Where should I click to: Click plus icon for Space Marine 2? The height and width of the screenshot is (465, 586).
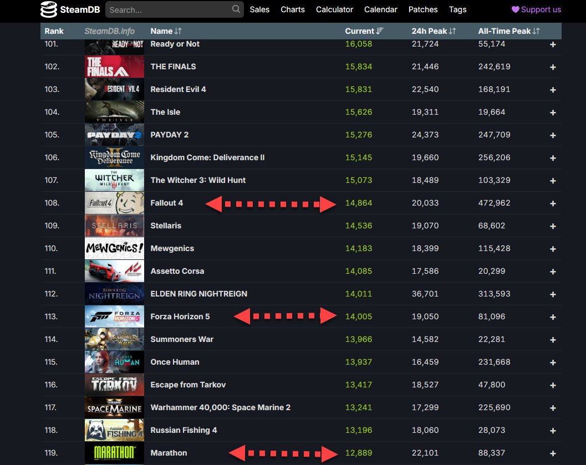click(x=553, y=408)
